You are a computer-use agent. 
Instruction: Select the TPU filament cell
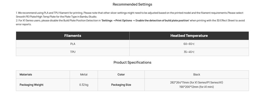pos(73,52)
